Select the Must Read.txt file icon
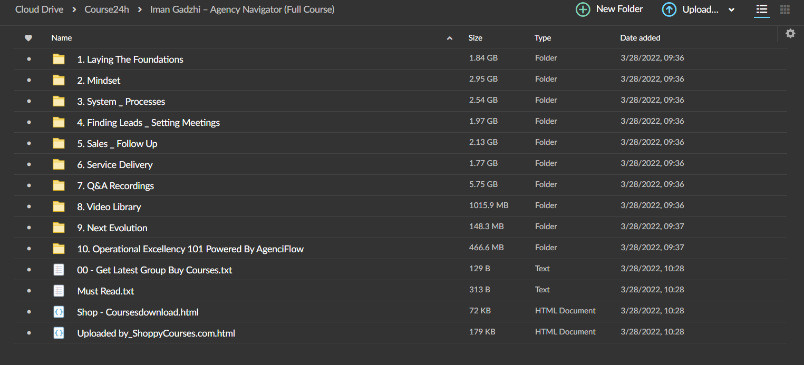Screen dimensions: 804x365 point(59,291)
